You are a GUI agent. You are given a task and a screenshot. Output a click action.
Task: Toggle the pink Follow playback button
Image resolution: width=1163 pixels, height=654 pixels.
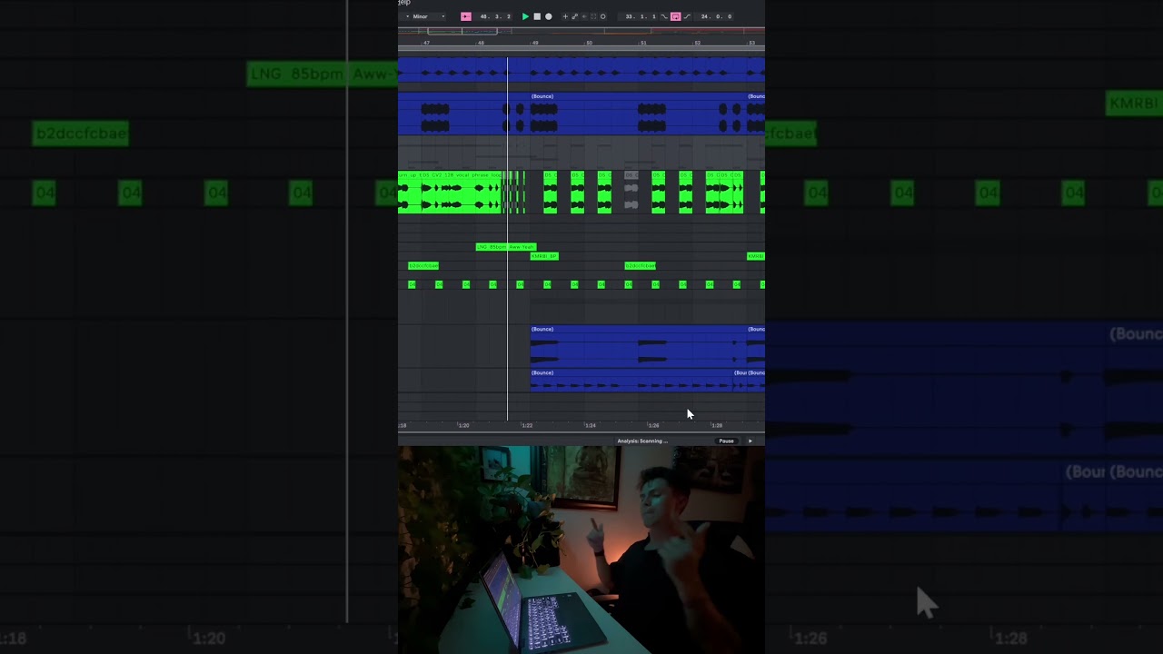coord(466,16)
